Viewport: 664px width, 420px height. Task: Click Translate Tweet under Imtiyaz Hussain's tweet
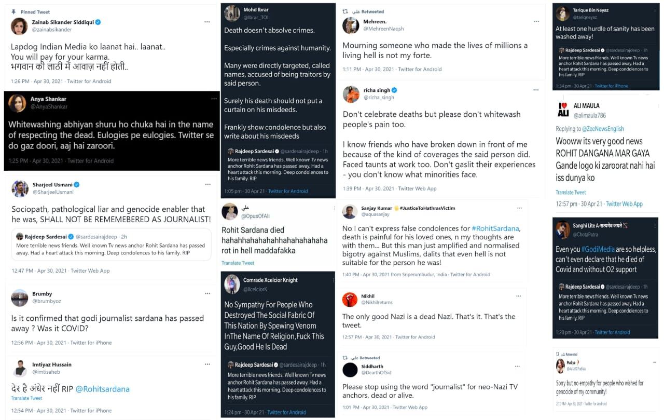pos(27,398)
